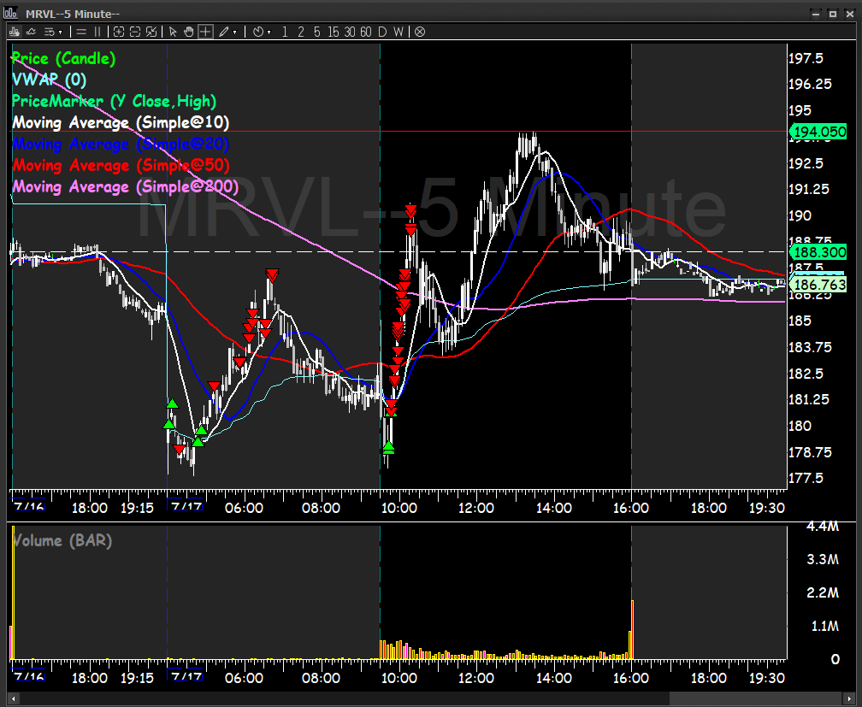The width and height of the screenshot is (862, 707).
Task: Switch to 60 minute interval
Action: pos(366,32)
